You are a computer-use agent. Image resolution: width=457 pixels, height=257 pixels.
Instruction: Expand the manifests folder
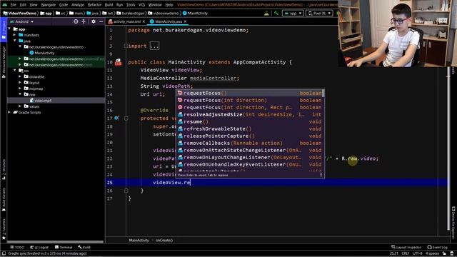[14, 35]
